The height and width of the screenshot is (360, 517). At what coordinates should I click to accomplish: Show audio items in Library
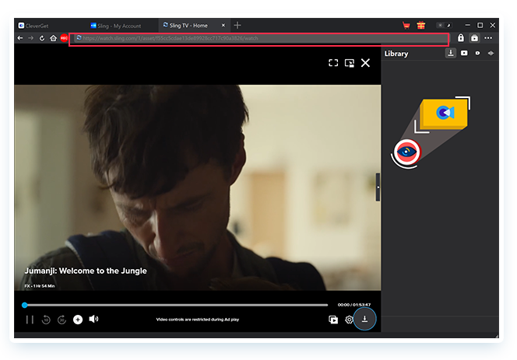click(491, 53)
